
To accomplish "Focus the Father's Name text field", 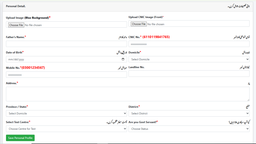I will pos(66,44).
